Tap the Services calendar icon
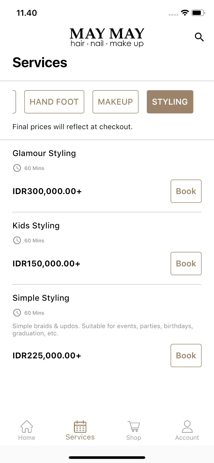Screen dimensions: 214x463 [x=80, y=426]
